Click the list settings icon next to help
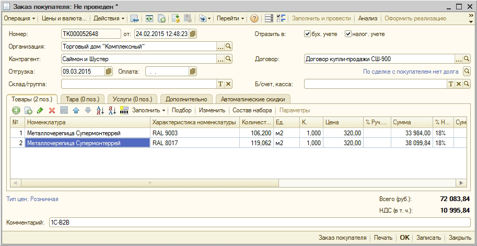Viewport: 477px width, 246px height. click(x=269, y=19)
